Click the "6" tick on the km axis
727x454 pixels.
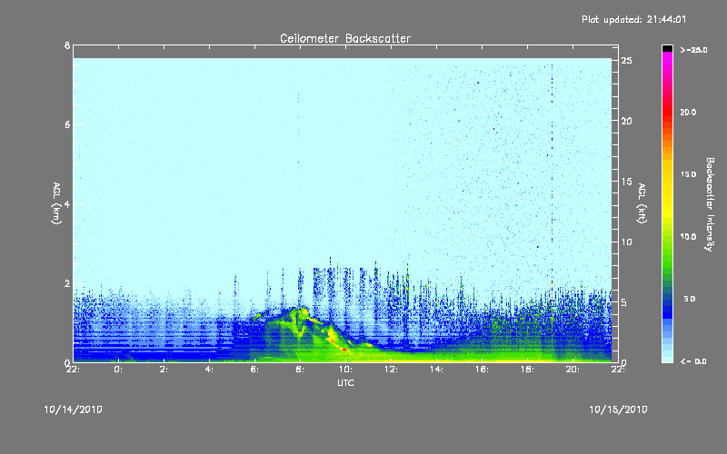[67, 124]
